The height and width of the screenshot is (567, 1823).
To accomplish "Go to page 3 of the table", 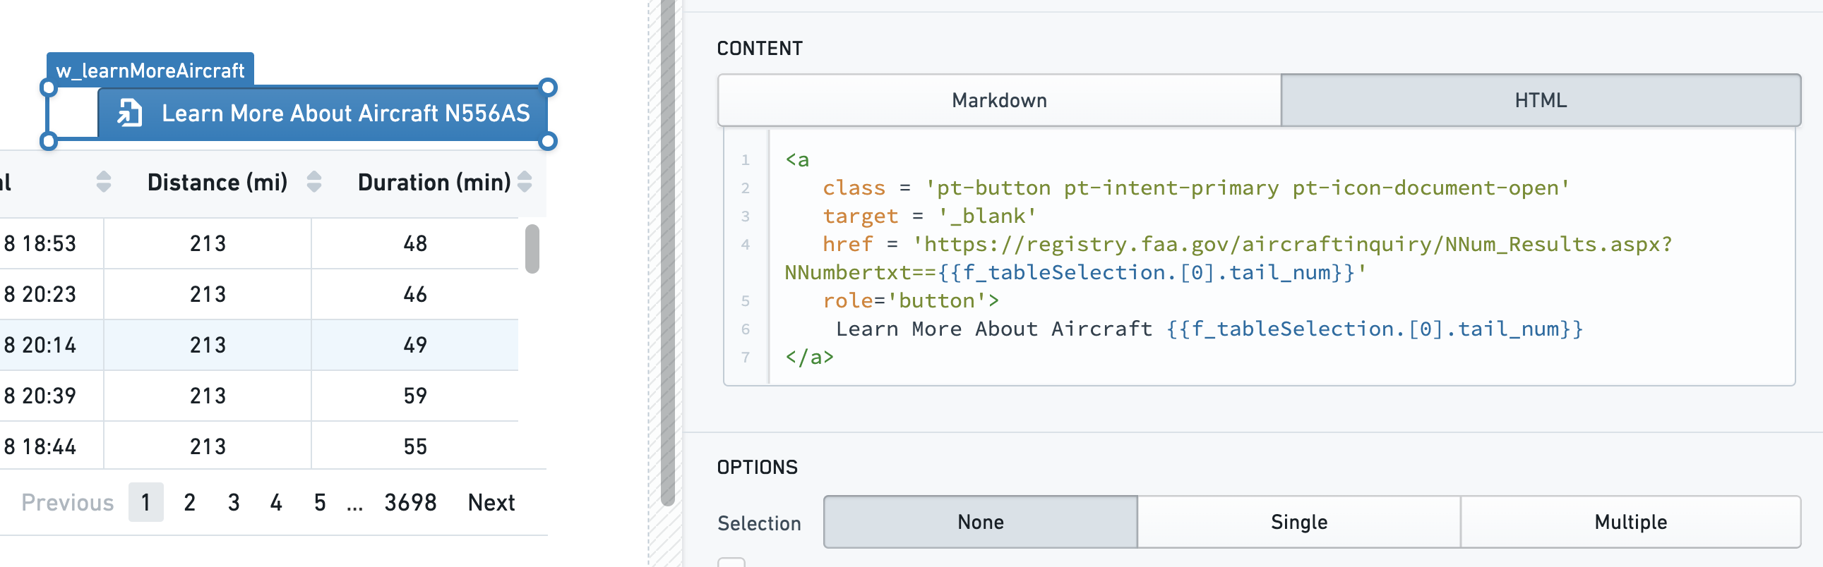I will tap(234, 503).
